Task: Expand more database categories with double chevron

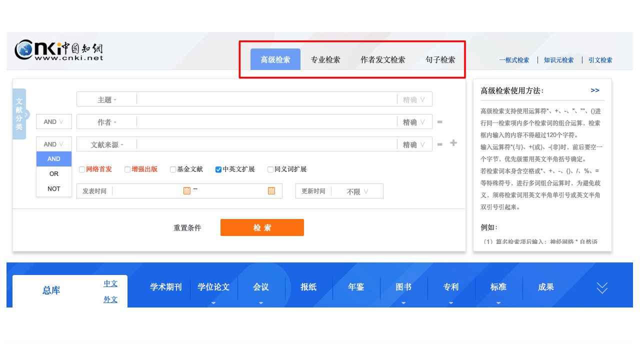Action: point(602,288)
